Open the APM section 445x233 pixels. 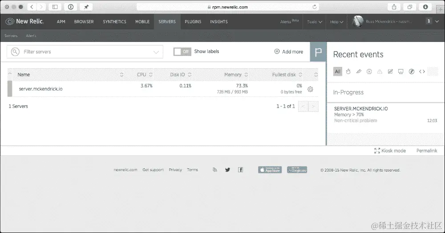[61, 21]
